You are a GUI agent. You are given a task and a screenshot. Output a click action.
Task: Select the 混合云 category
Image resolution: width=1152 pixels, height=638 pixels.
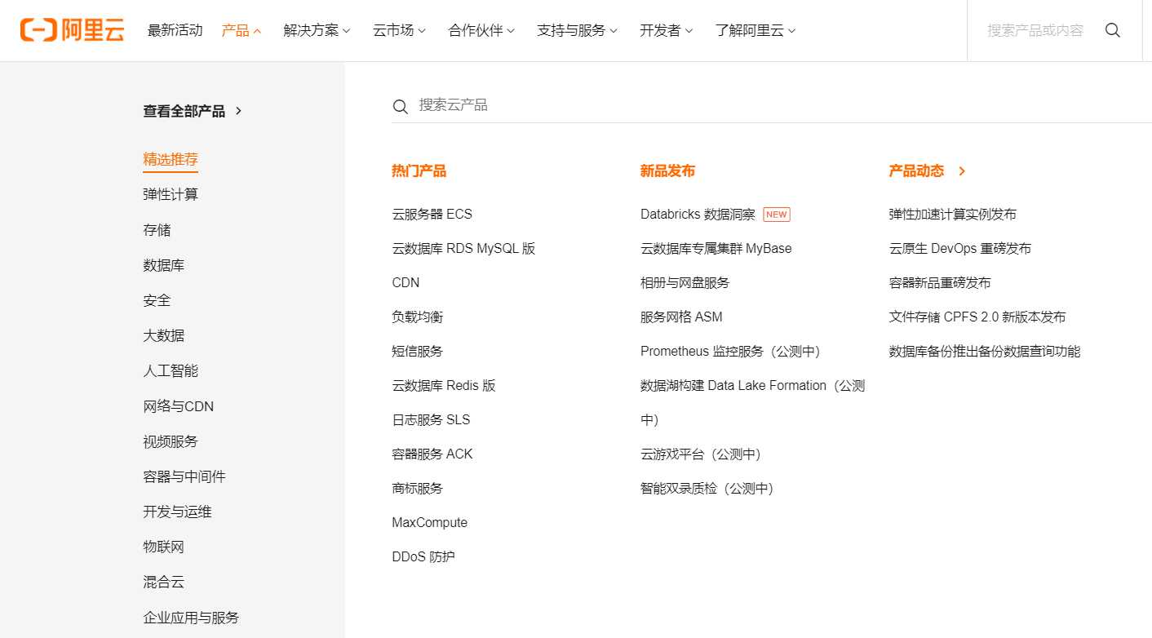pyautogui.click(x=164, y=582)
